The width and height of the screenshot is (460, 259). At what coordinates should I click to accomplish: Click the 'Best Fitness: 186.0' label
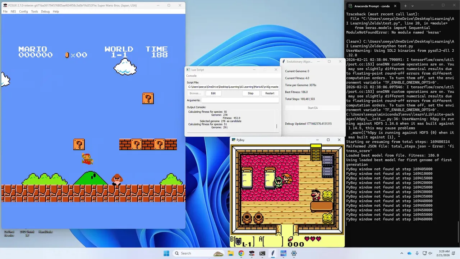pos(296,92)
